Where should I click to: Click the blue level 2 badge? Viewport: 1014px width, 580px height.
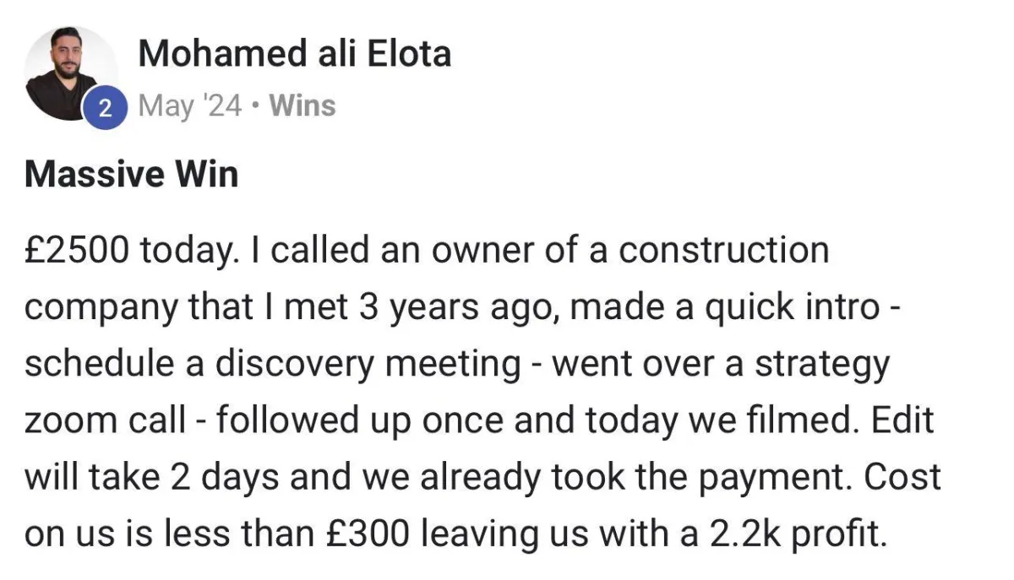[104, 108]
